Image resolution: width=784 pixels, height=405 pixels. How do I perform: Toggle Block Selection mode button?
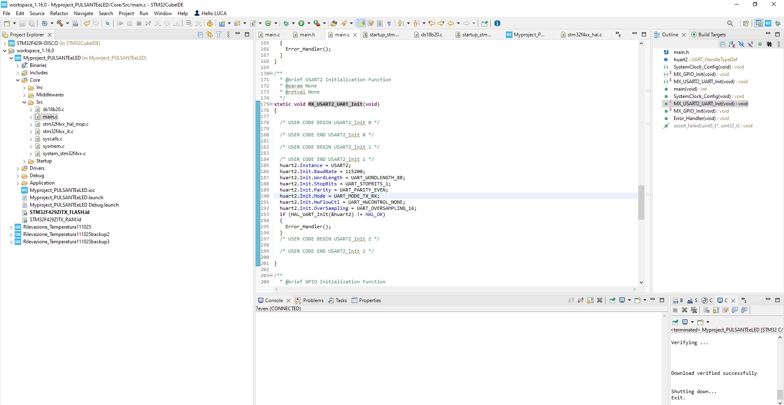(380, 23)
